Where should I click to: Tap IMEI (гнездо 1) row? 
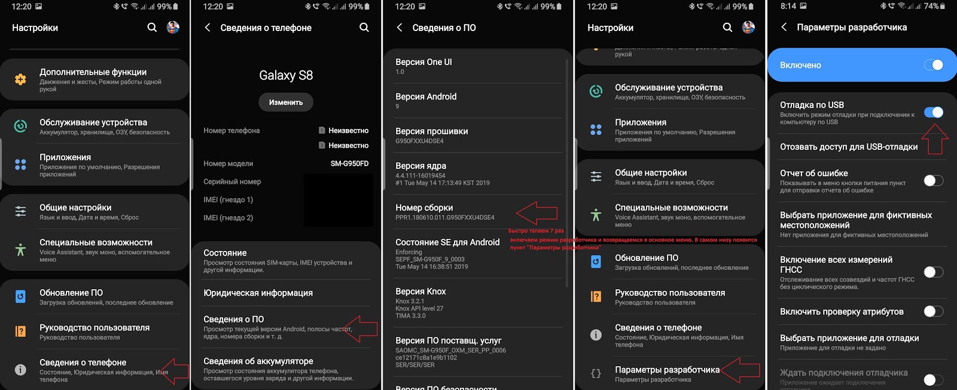point(286,199)
